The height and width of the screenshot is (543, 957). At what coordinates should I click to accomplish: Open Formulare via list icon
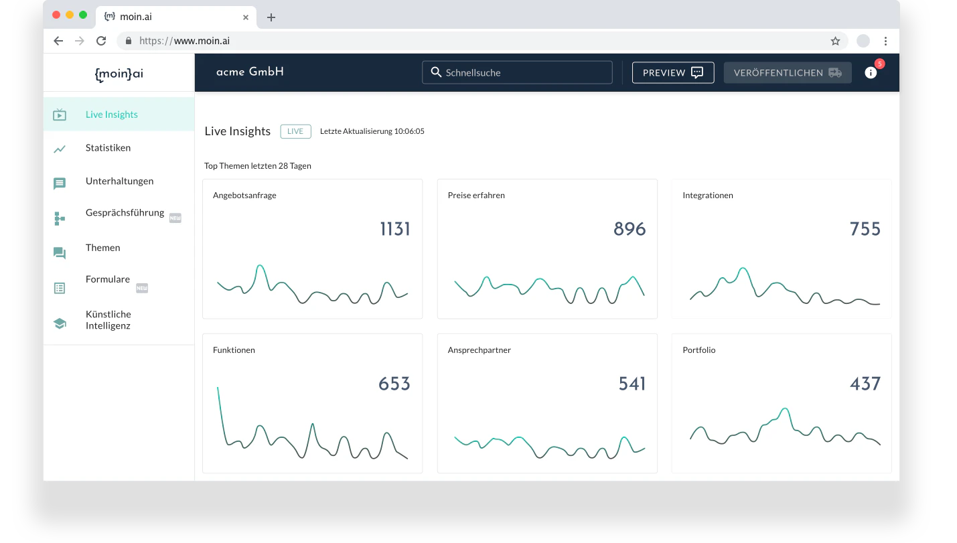[x=60, y=287]
